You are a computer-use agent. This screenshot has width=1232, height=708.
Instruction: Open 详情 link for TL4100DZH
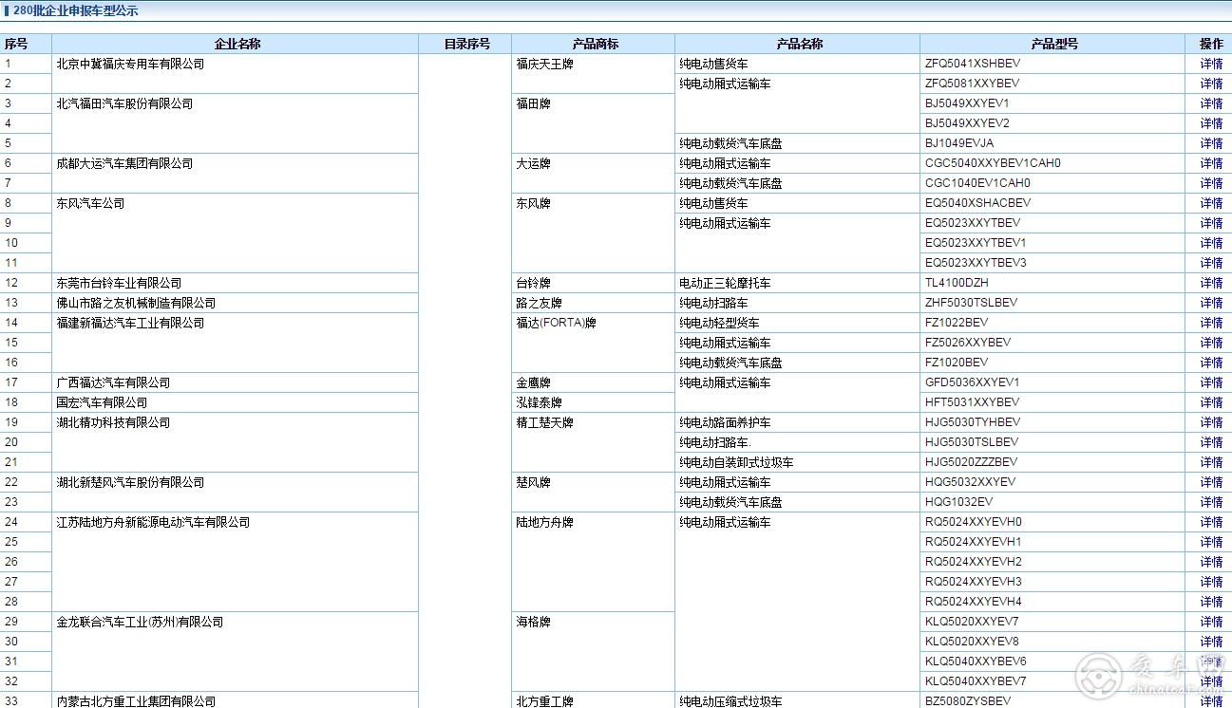click(x=1211, y=284)
